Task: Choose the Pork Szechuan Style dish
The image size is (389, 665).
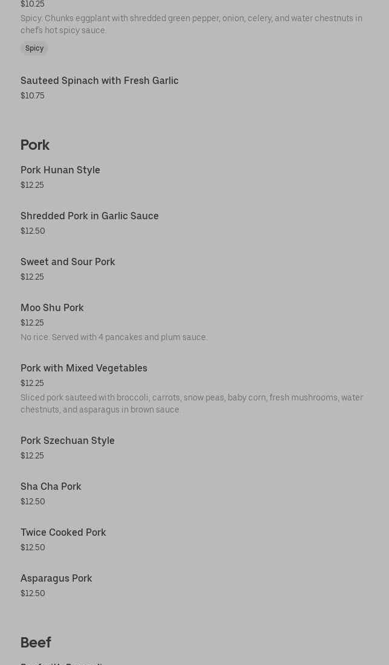Action: pyautogui.click(x=68, y=441)
